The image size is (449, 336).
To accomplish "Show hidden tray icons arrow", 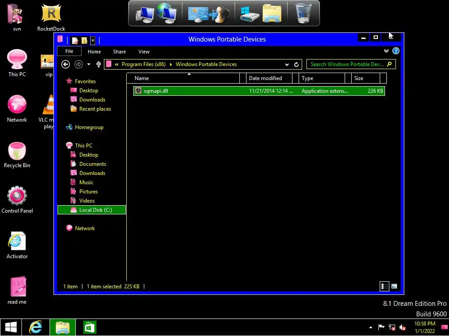I will coord(371,327).
